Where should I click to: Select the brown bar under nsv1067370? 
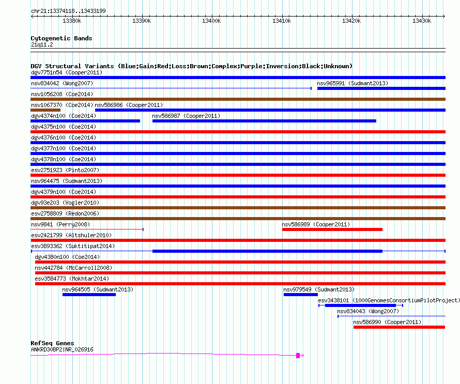pos(45,110)
